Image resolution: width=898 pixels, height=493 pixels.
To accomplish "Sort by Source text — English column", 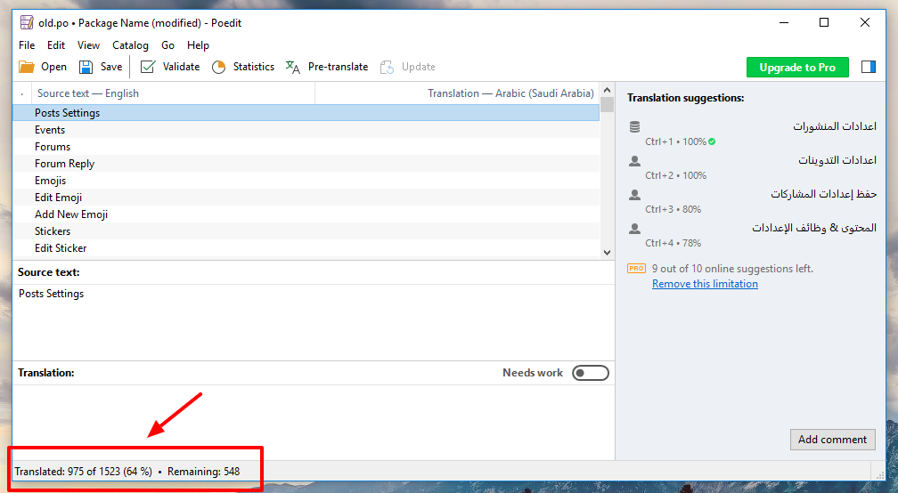I will [173, 93].
